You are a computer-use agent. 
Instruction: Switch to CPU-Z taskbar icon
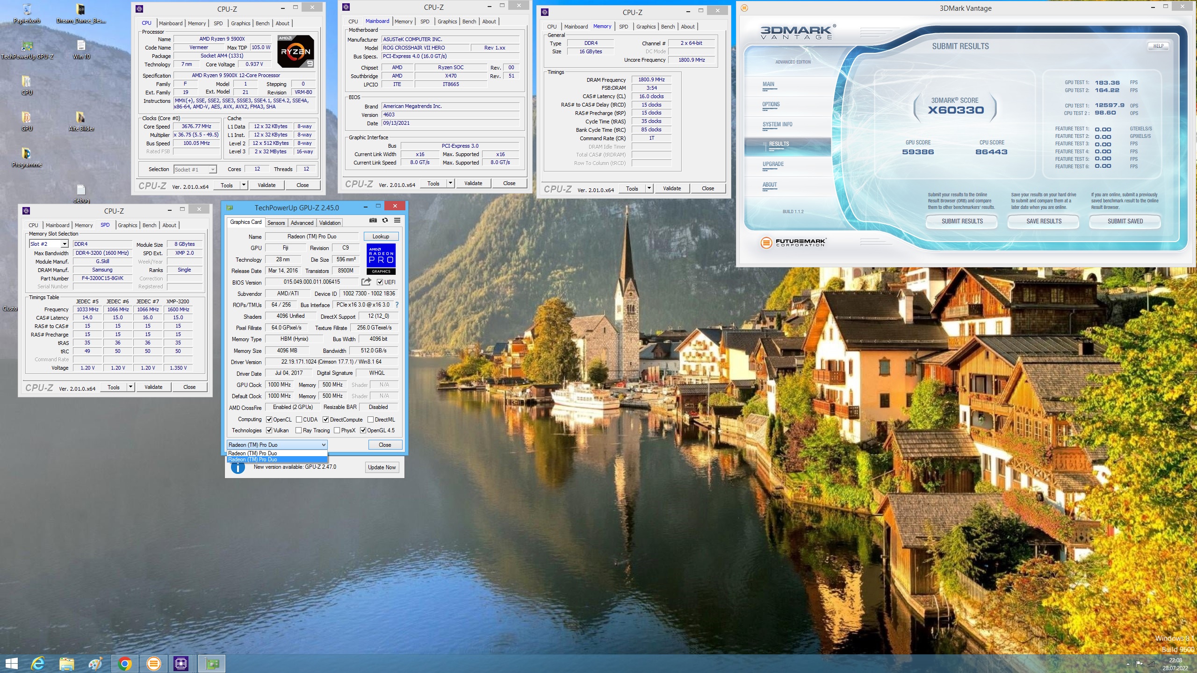click(181, 664)
